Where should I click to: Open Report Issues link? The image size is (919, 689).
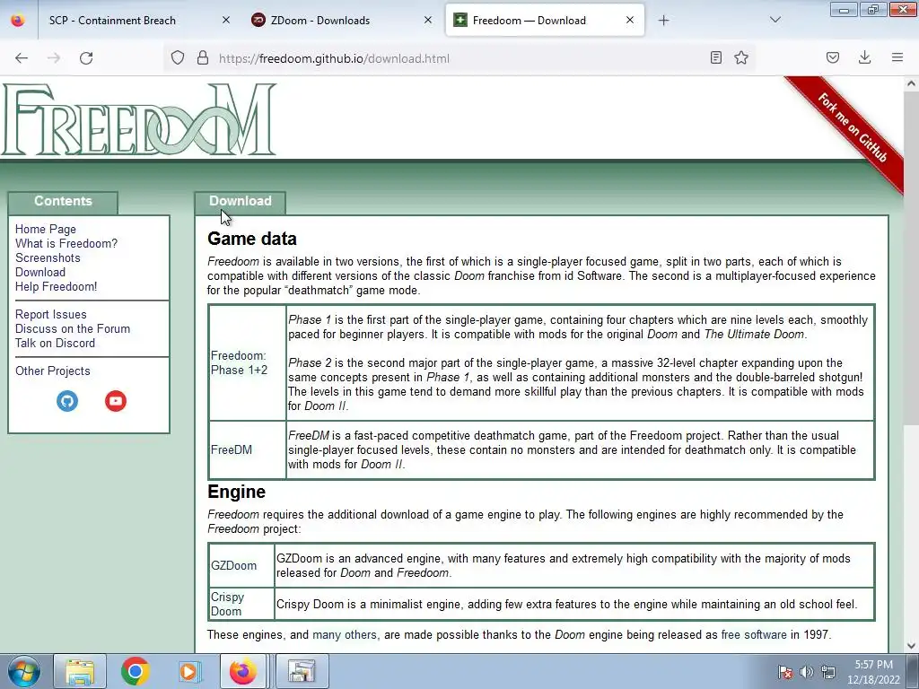(x=51, y=315)
